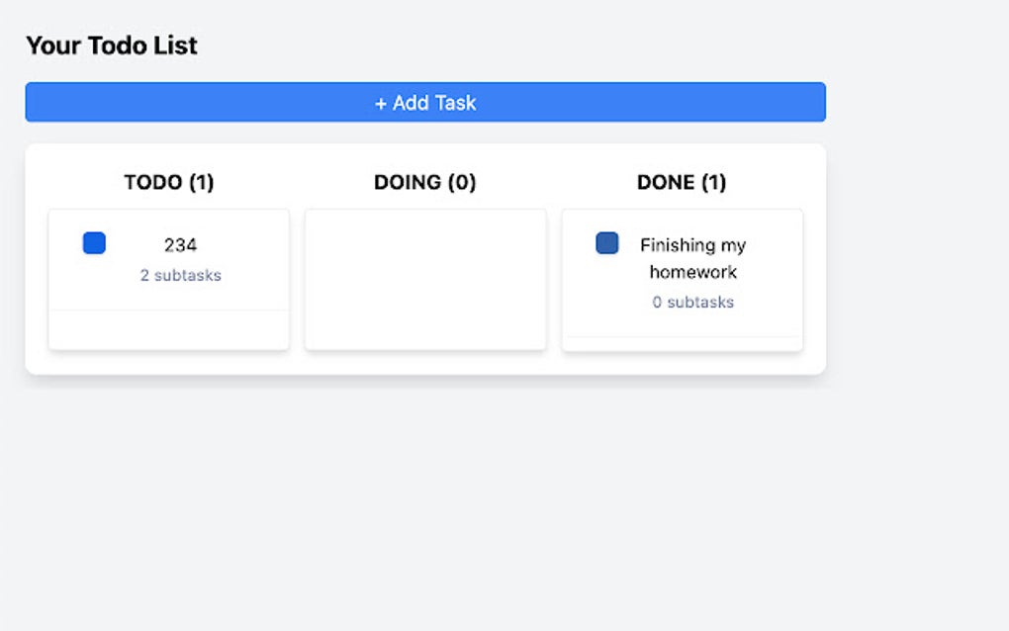1009x631 pixels.
Task: Toggle completion checkbox for Finishing my homework
Action: [606, 242]
